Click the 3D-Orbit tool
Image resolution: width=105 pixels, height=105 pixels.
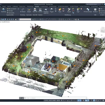[x=10, y=11]
